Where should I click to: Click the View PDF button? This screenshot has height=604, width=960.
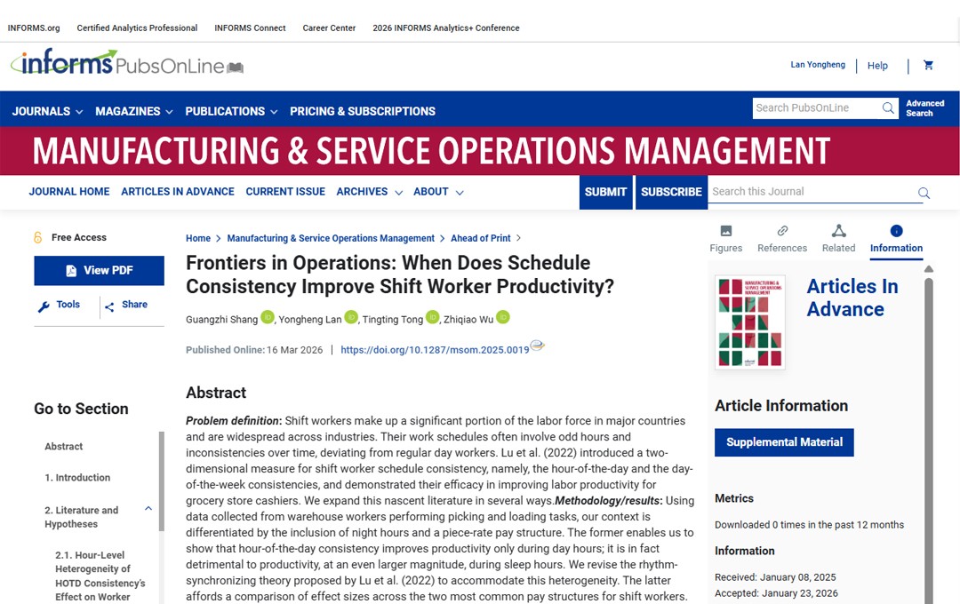click(99, 271)
